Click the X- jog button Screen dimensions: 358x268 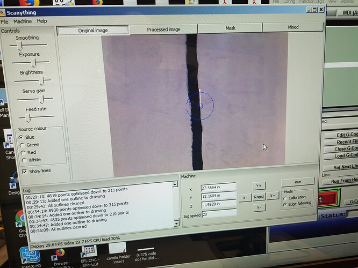click(x=245, y=198)
